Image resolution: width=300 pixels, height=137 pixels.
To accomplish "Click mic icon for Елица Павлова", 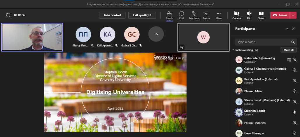I will 295,123.
